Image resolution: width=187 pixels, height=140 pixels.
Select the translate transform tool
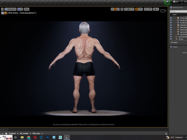coord(112,9)
